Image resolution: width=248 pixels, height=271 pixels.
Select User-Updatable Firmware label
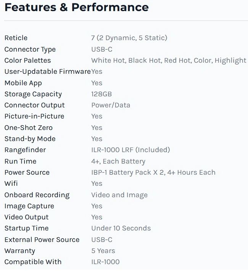(48, 71)
